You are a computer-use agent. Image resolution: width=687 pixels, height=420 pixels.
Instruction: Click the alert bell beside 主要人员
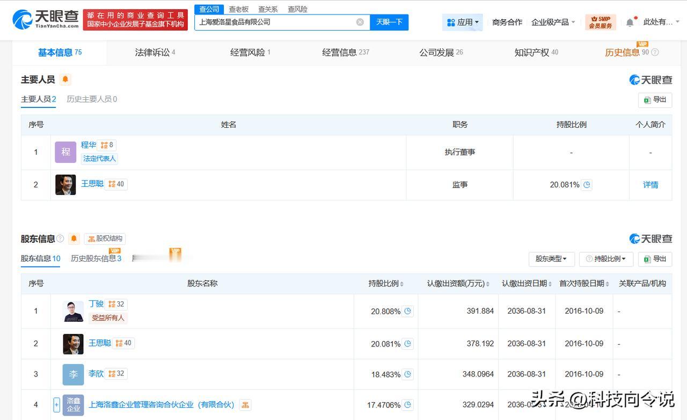[x=65, y=79]
